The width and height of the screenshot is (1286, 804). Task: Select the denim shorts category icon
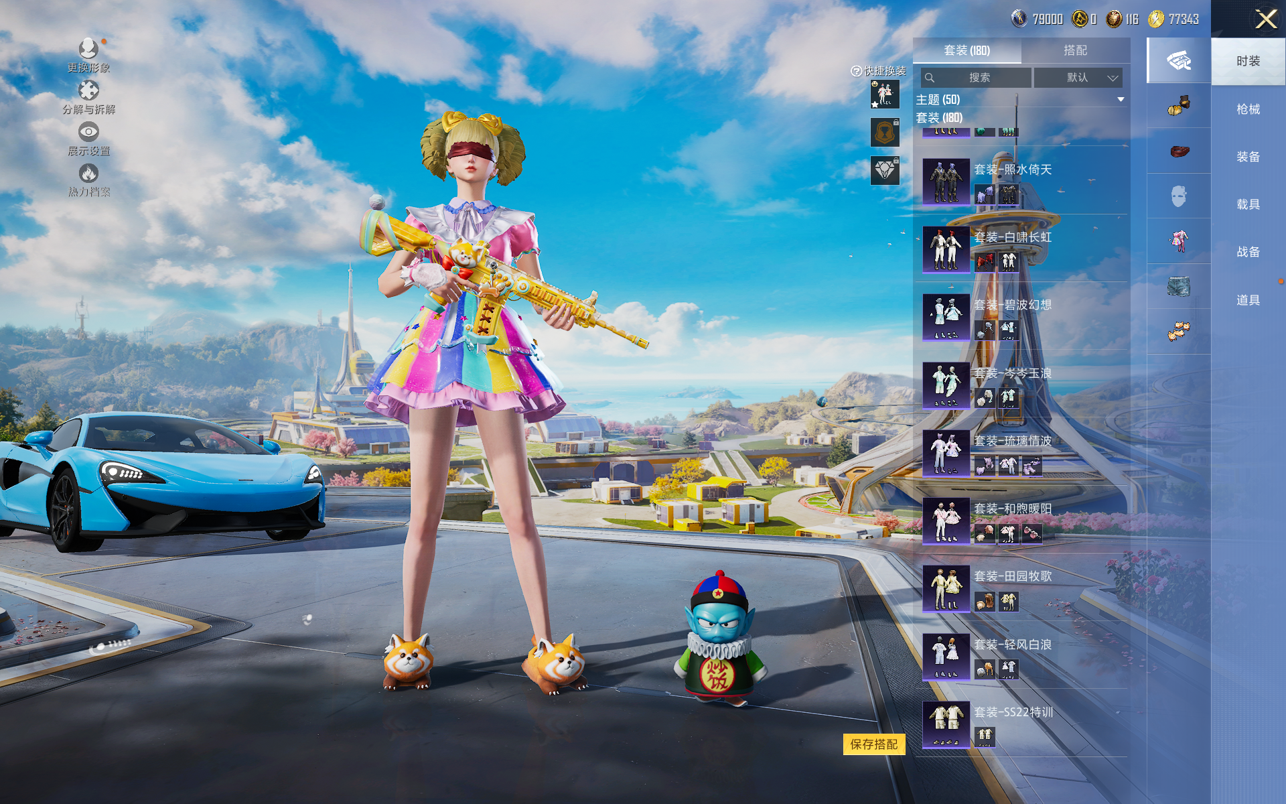pyautogui.click(x=1179, y=287)
